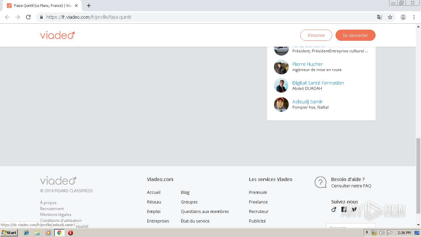View site info via the padlock icon
The height and width of the screenshot is (237, 421).
(x=41, y=17)
